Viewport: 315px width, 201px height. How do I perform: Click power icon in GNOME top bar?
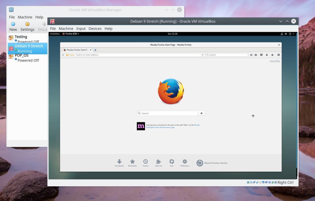click(x=290, y=34)
